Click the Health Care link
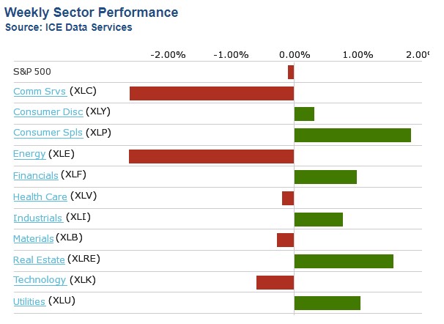 pos(40,196)
